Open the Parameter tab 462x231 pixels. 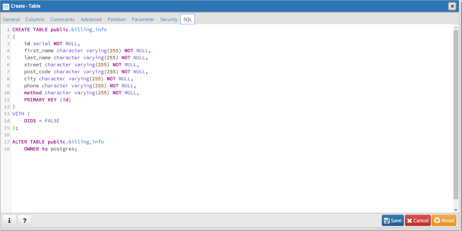click(x=143, y=19)
